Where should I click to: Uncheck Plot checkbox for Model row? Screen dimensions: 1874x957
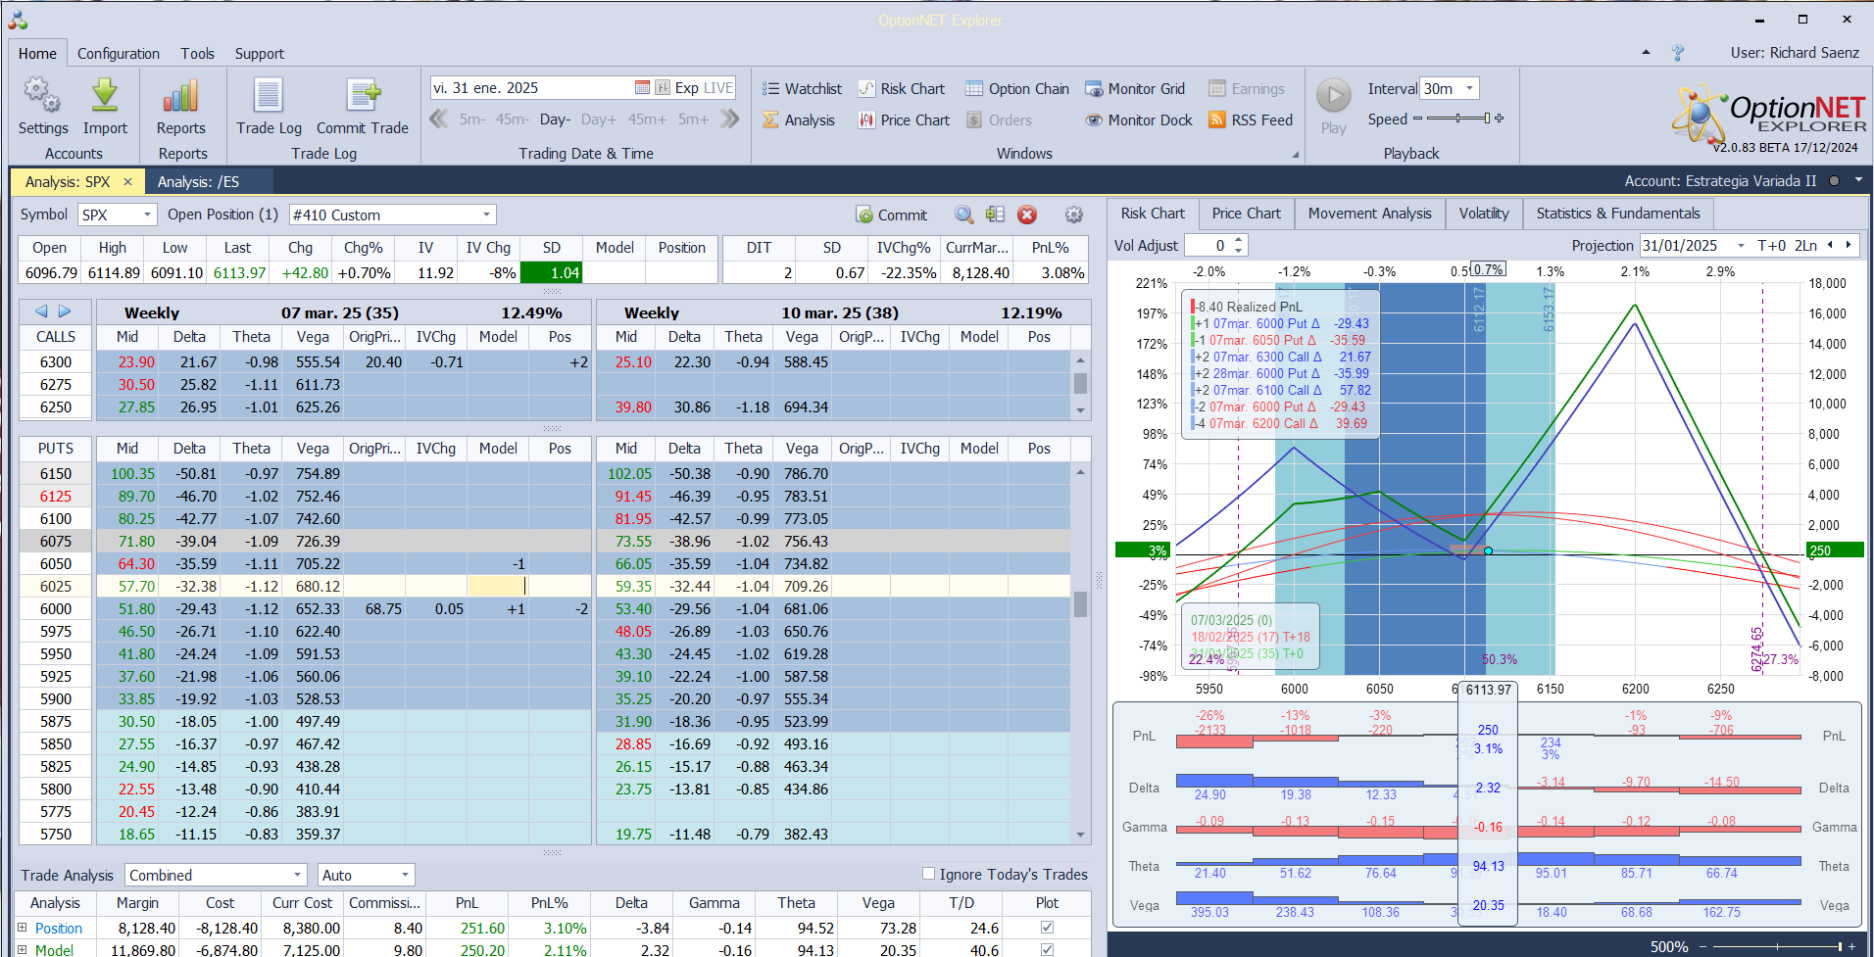(x=1047, y=949)
